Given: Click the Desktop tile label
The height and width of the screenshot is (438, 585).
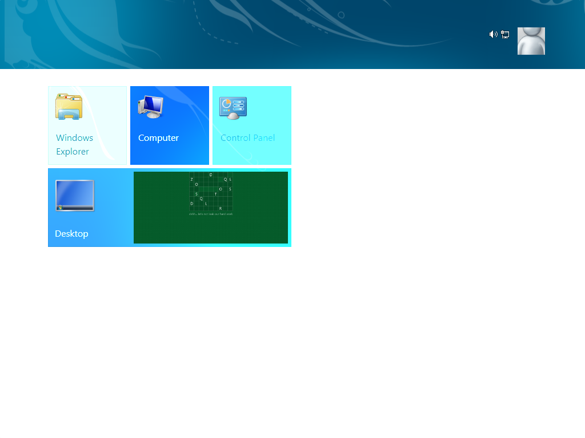Looking at the screenshot, I should [x=71, y=233].
